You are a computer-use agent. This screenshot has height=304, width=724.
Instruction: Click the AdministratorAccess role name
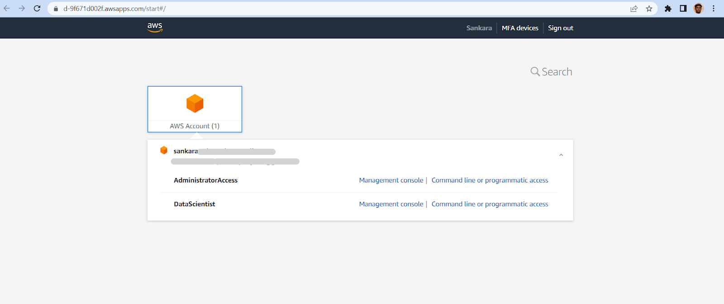(x=206, y=180)
